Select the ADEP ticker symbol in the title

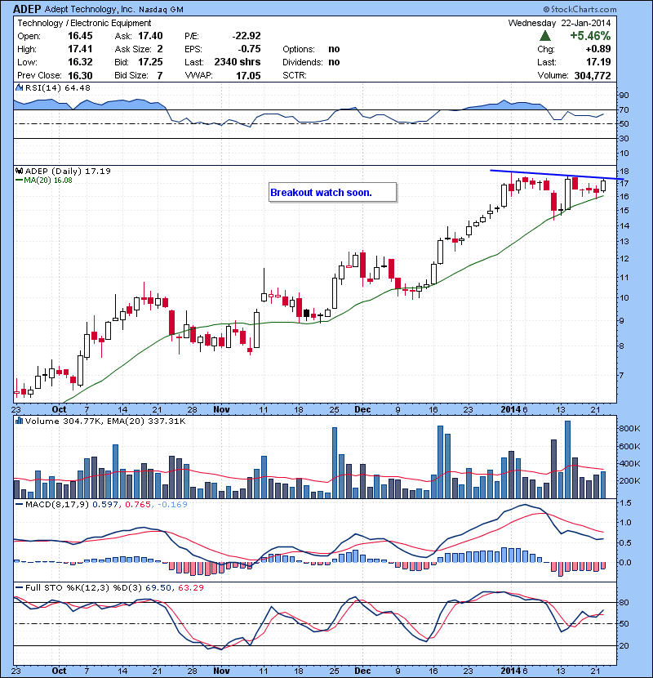(27, 9)
